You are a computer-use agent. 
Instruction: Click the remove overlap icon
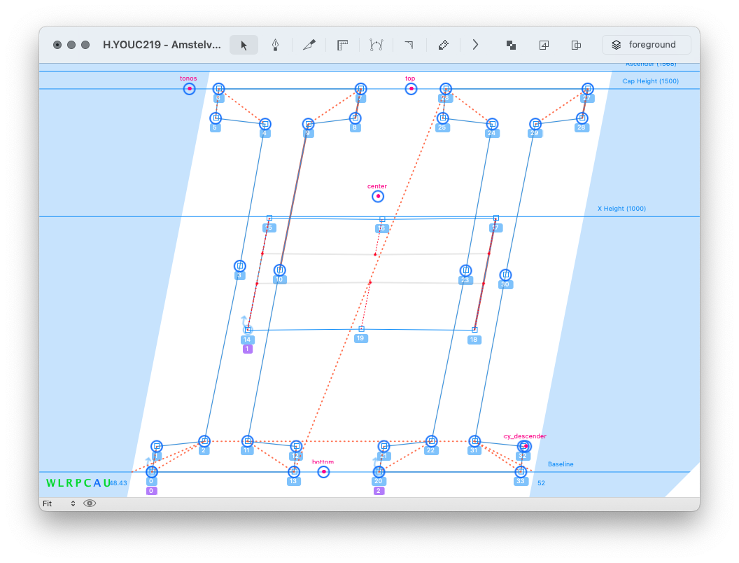coord(512,45)
